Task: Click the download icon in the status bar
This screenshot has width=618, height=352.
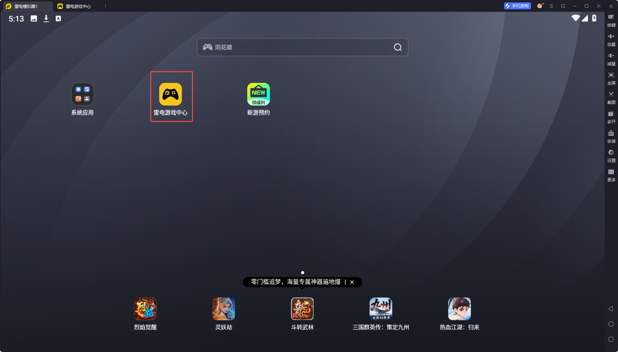Action: (46, 19)
